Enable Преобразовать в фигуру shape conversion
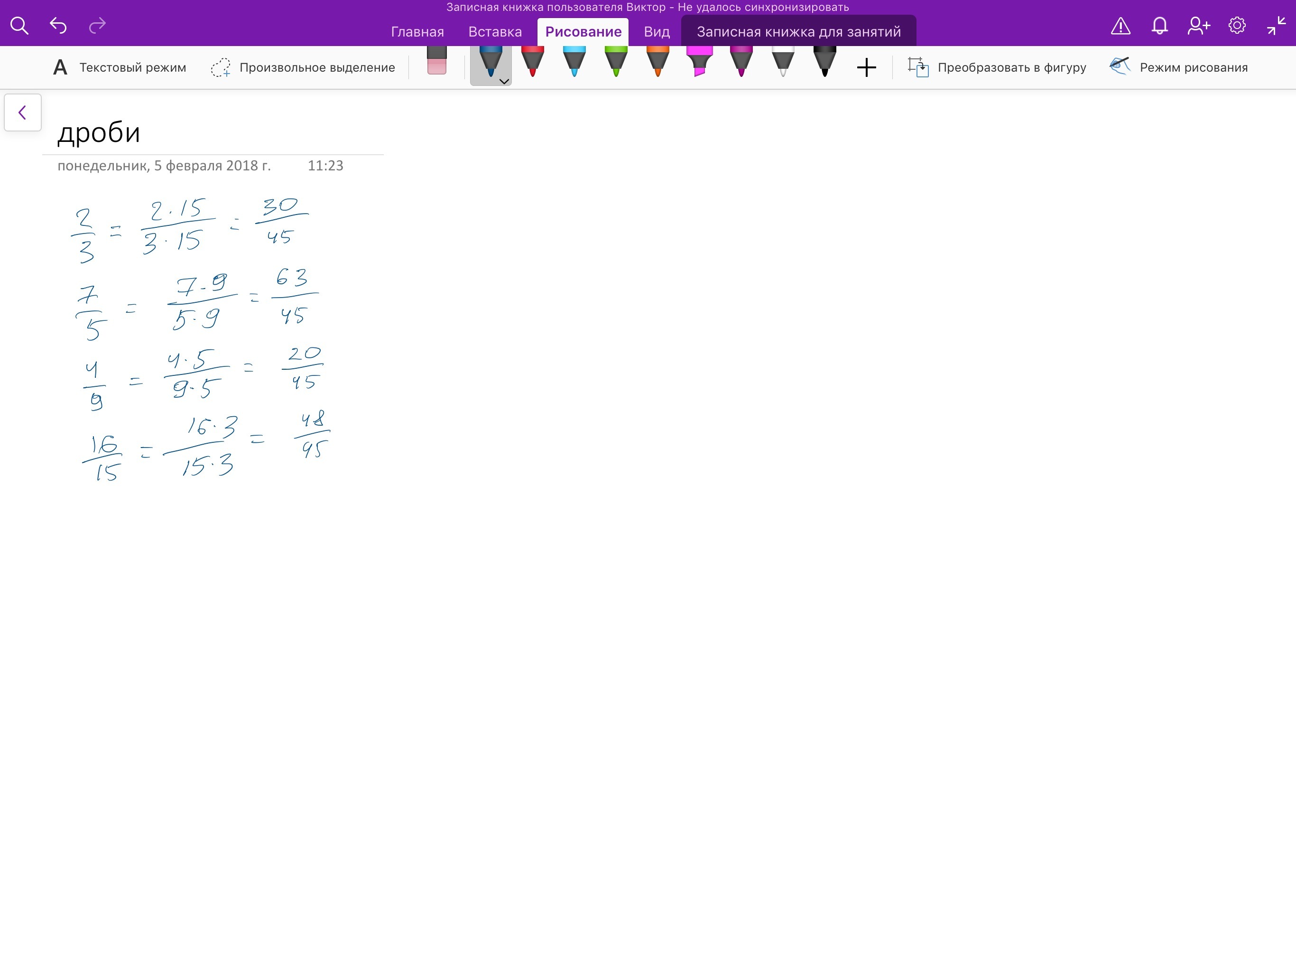This screenshot has width=1296, height=972. (x=997, y=67)
